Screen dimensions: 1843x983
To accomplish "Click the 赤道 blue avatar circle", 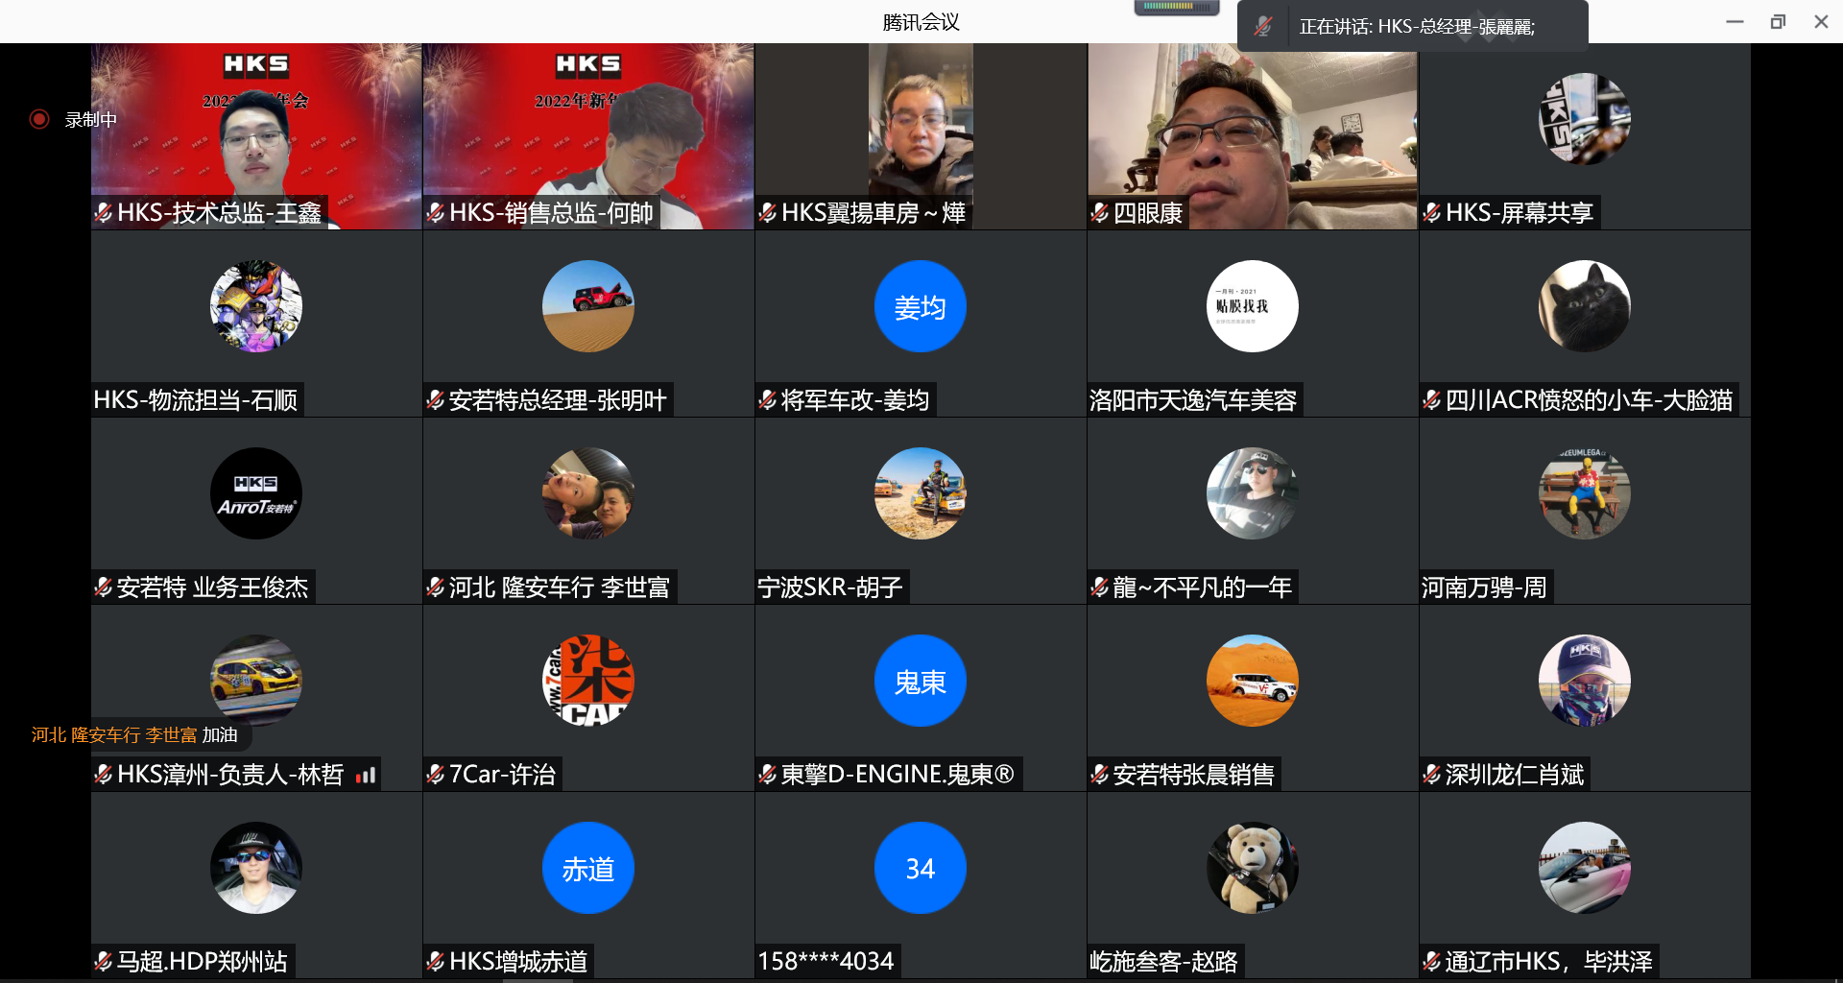I will click(x=587, y=868).
